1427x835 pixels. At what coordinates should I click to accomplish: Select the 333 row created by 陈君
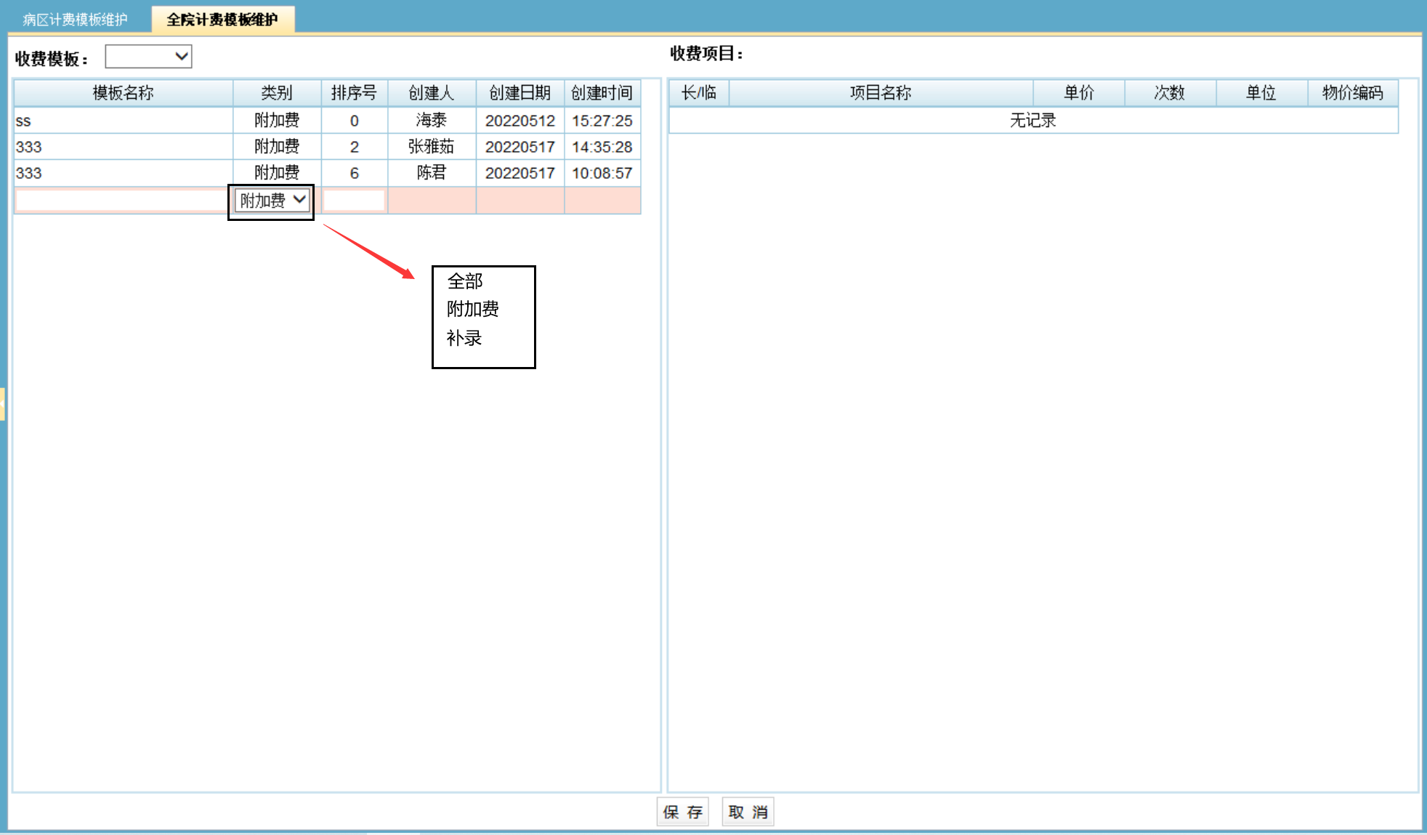coord(122,173)
